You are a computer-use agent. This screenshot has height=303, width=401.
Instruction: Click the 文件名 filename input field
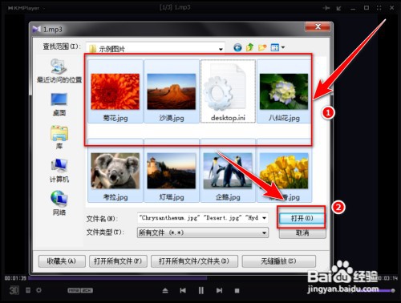[199, 218]
